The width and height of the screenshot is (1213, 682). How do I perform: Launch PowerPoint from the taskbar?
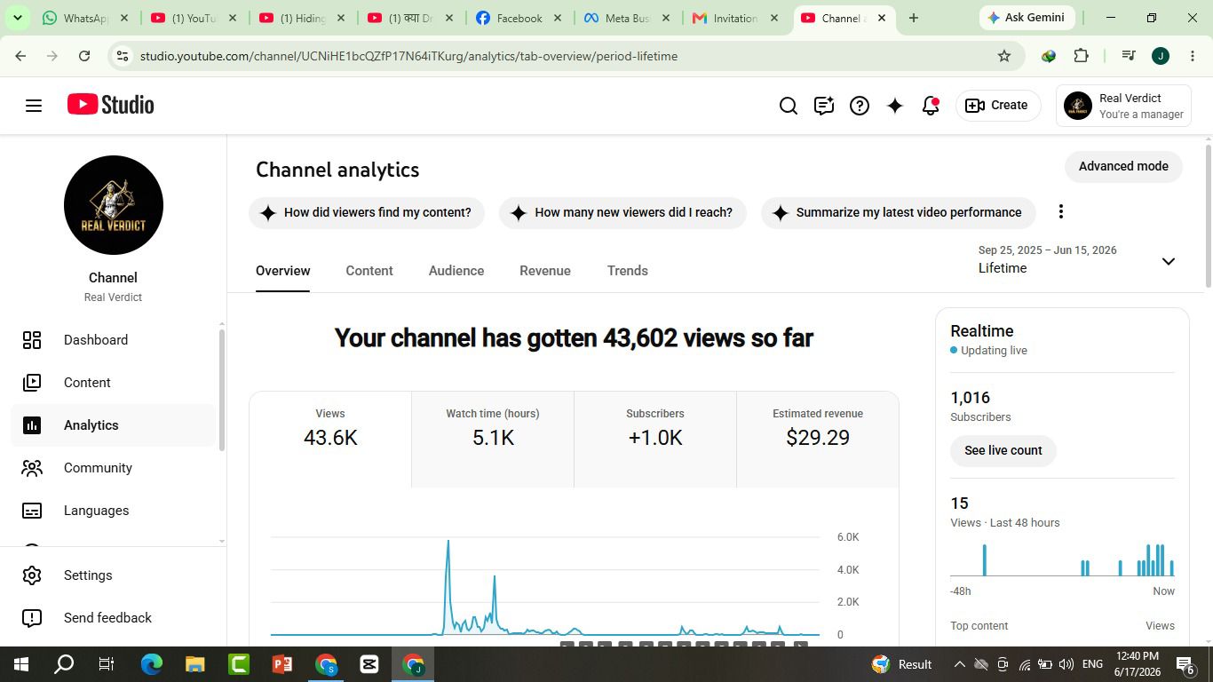click(282, 664)
